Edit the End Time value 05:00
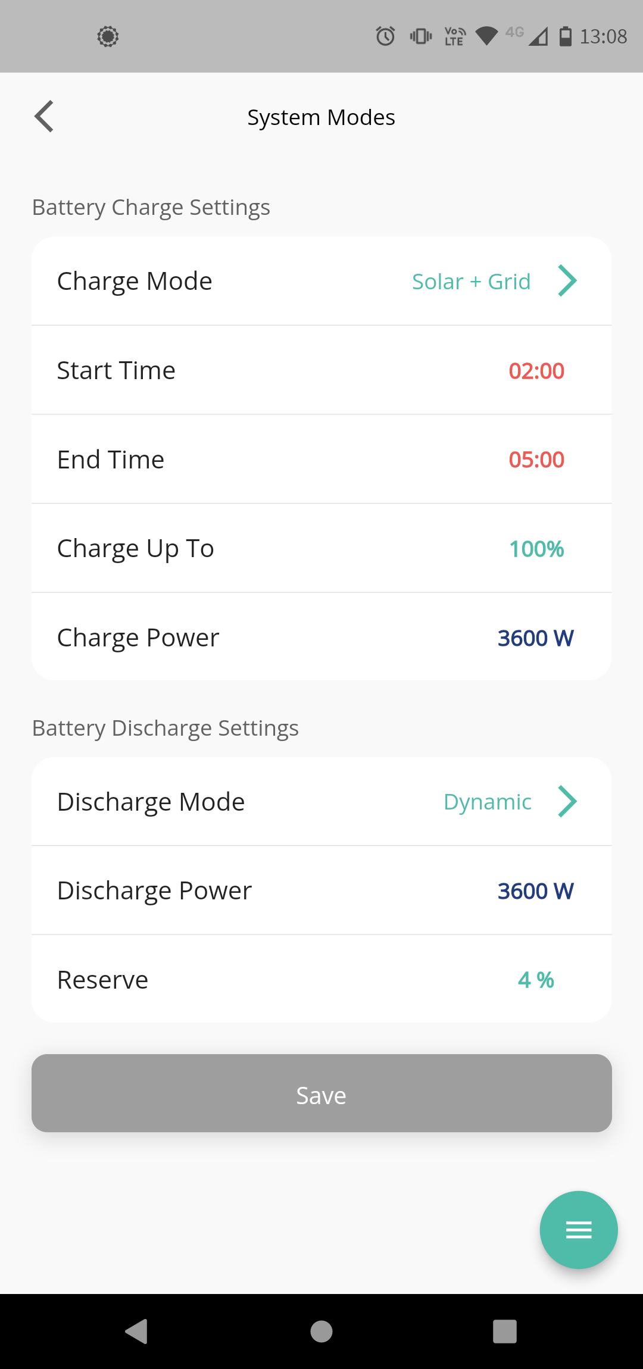The width and height of the screenshot is (643, 1369). 536,460
